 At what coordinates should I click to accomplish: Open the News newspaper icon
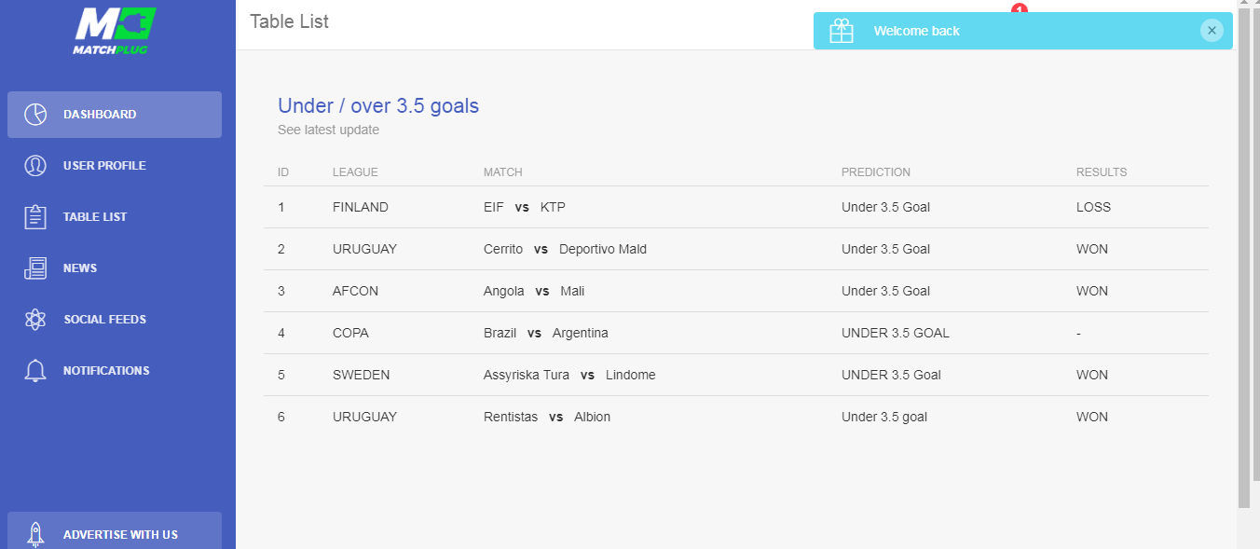click(x=35, y=268)
